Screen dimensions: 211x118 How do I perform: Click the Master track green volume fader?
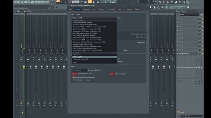24,67
